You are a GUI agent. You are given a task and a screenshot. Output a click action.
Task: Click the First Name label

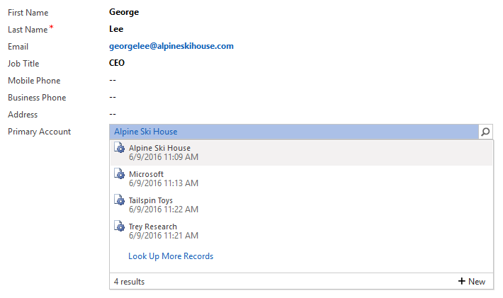28,13
